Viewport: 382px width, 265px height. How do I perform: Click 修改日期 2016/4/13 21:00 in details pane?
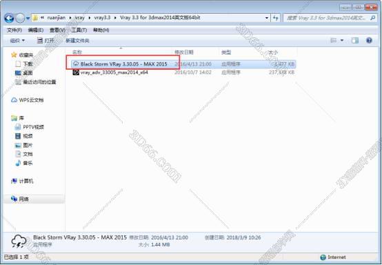pyautogui.click(x=159, y=237)
